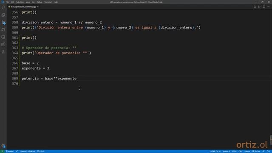The width and height of the screenshot is (272, 153).
Task: Open the Edit menu
Action: pos(12,2)
